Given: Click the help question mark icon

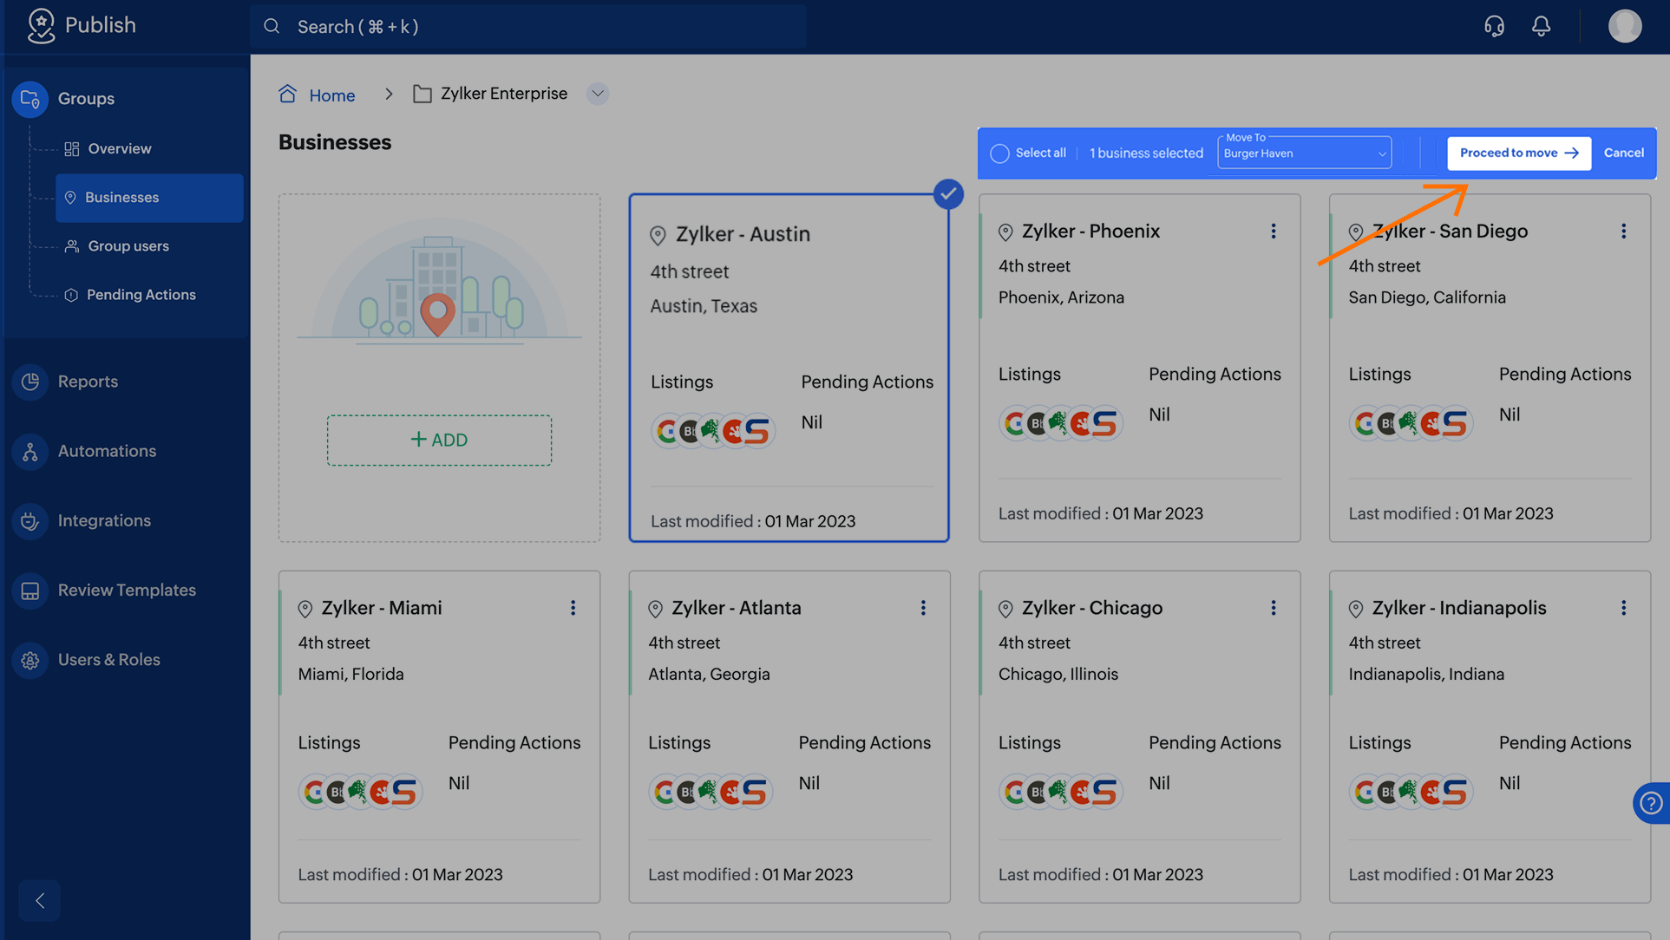Looking at the screenshot, I should tap(1651, 803).
